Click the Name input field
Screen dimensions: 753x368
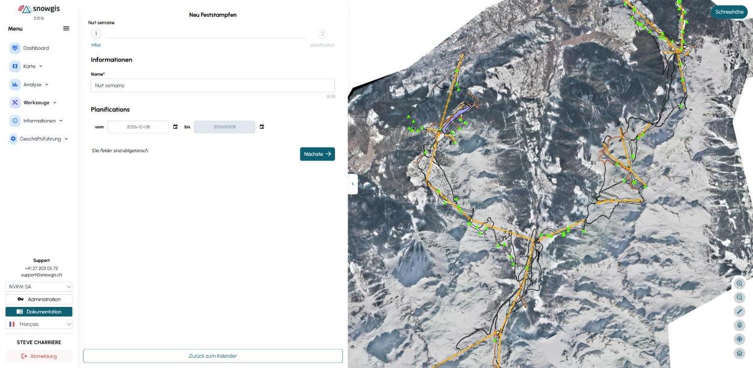pyautogui.click(x=213, y=85)
